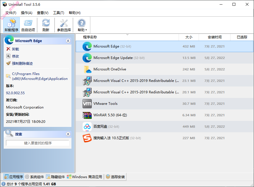Switch to the 隐藏组件 tab
This screenshot has width=254, height=187.
click(55, 177)
